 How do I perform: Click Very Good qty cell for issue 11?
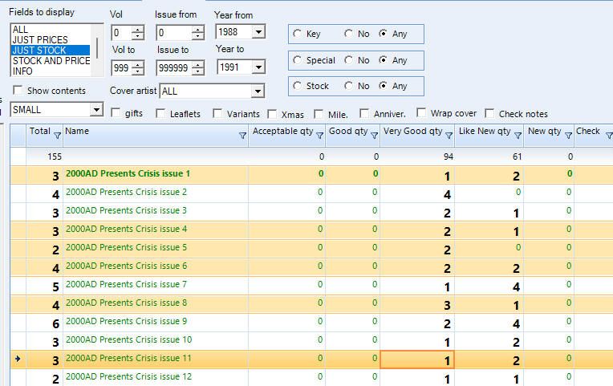(x=417, y=360)
